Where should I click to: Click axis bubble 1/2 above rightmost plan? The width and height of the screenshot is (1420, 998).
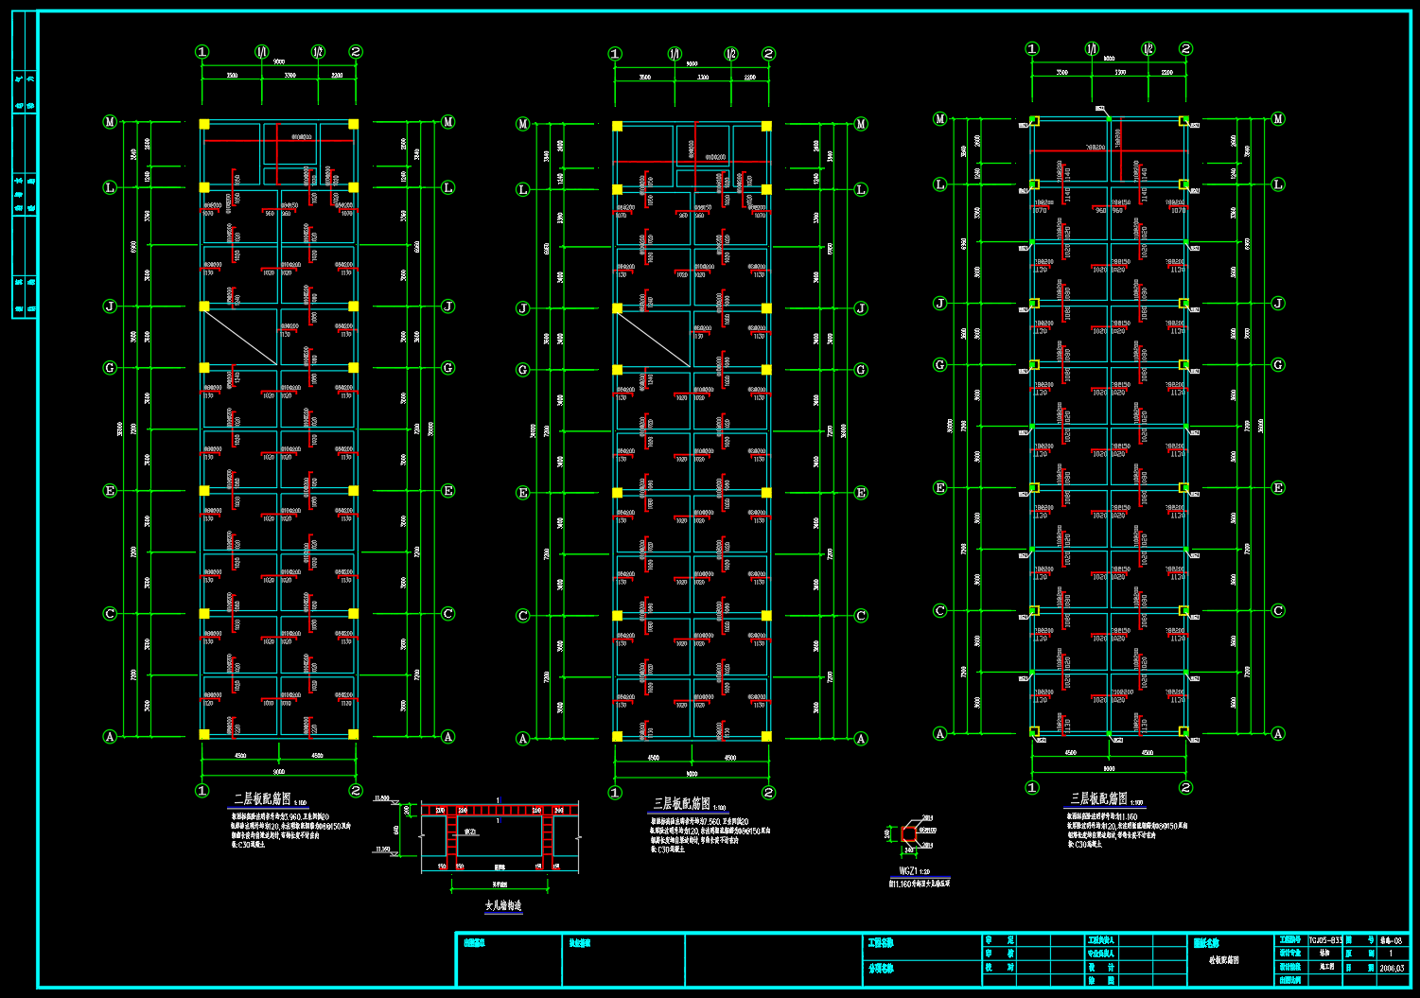click(1148, 49)
